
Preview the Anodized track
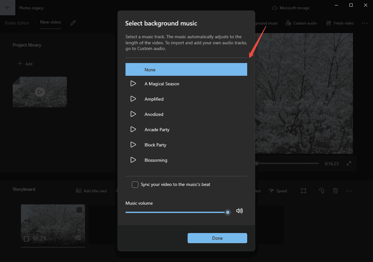(x=133, y=114)
